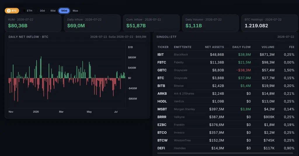Click the ARKB ticker row
The width and height of the screenshot is (299, 156).
point(226,94)
